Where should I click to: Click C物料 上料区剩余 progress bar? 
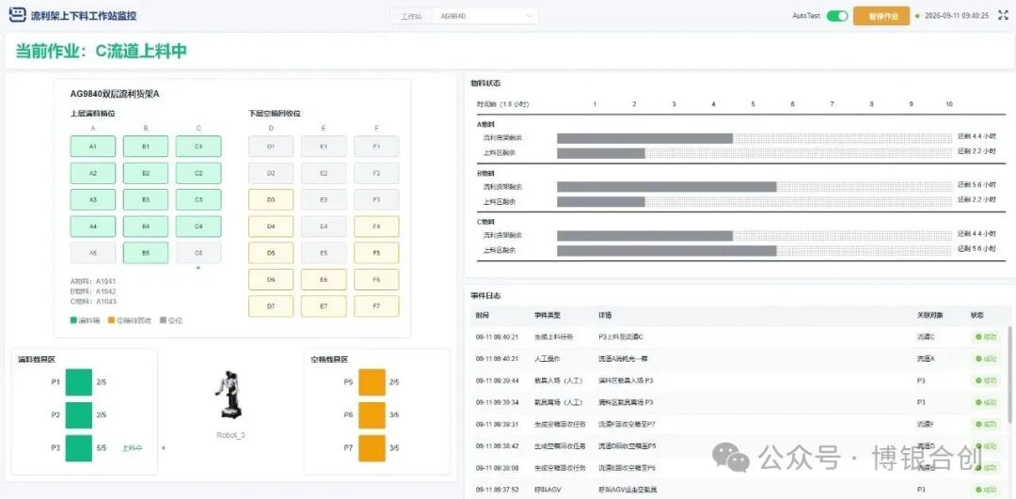[754, 251]
